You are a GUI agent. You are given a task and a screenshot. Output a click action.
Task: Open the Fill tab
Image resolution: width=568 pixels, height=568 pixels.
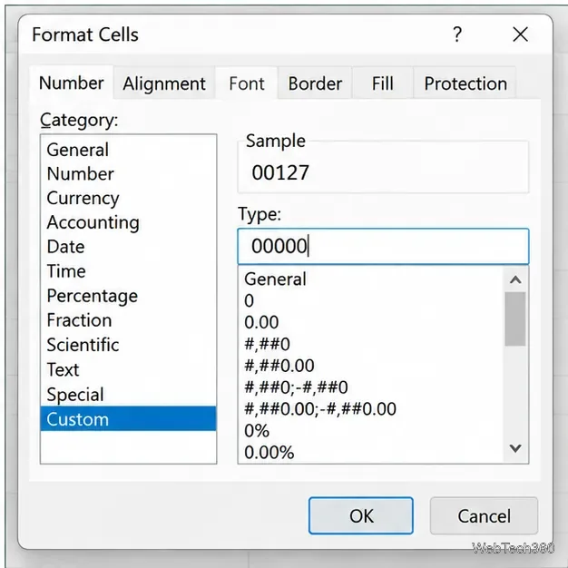click(383, 83)
